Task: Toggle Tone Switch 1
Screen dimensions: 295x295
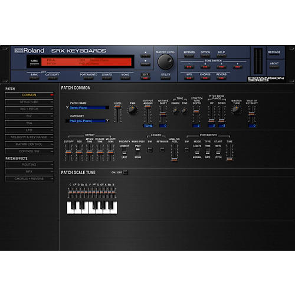Action: (189, 67)
